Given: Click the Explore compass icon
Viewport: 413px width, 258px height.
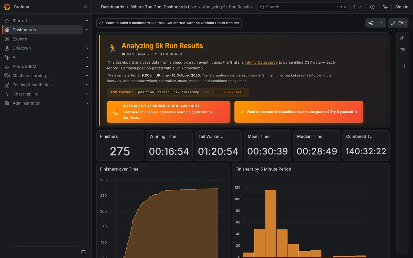Looking at the screenshot, I should pos(7,39).
